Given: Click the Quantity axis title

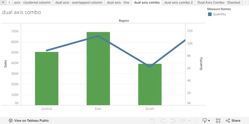Looking at the screenshot, I should click(x=201, y=64).
